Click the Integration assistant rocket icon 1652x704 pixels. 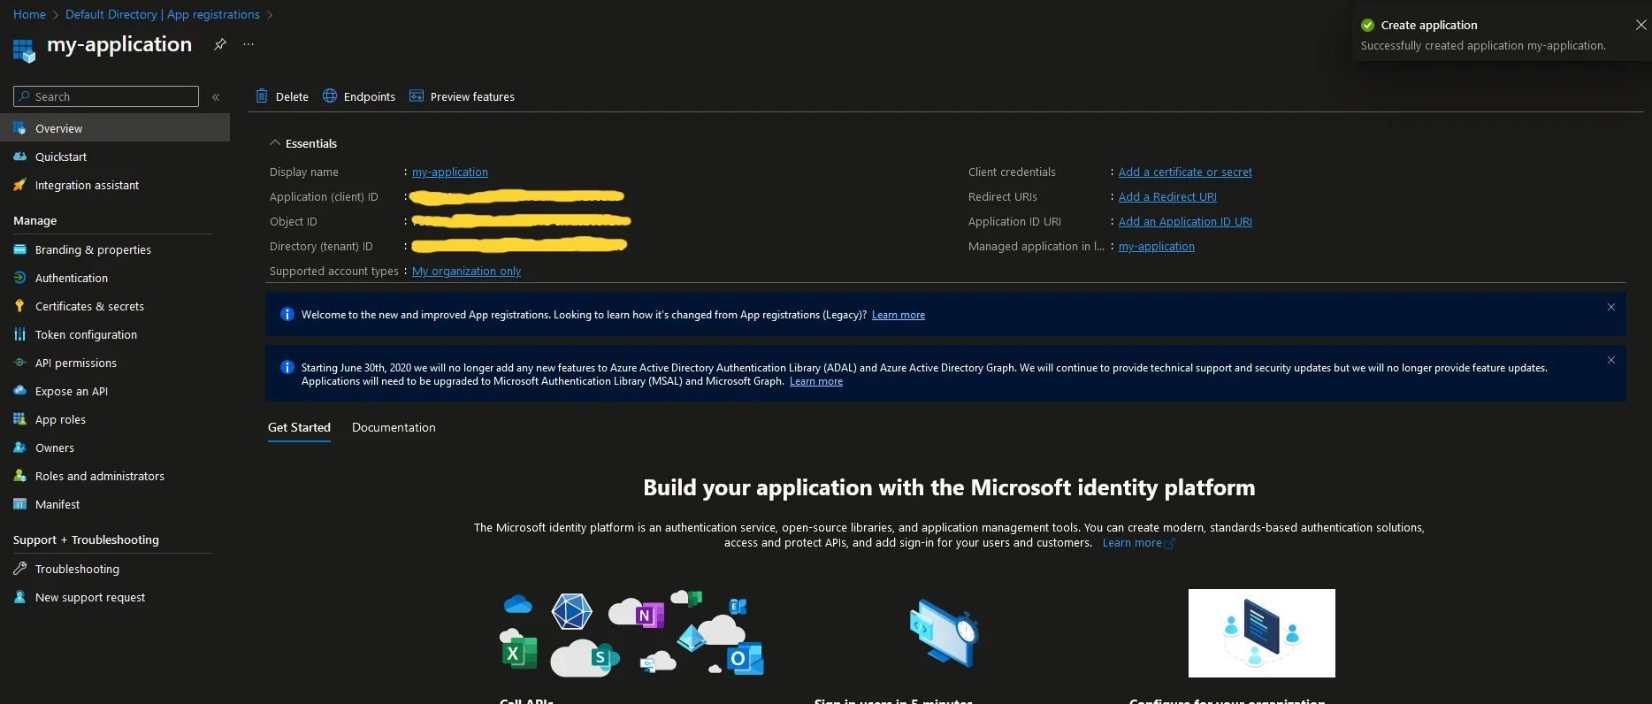(19, 185)
